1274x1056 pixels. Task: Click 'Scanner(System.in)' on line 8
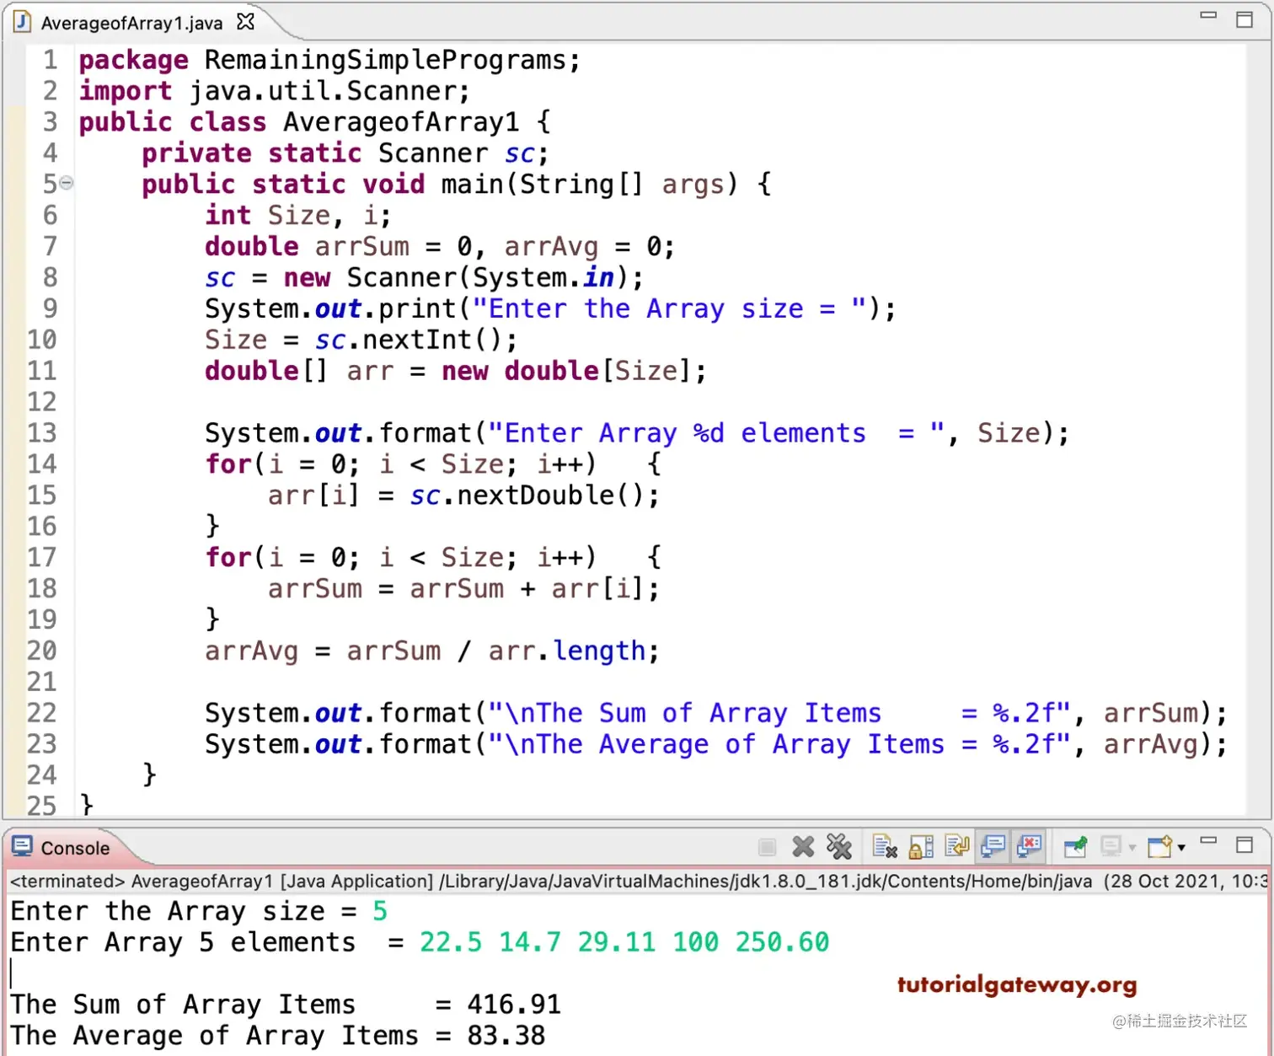pyautogui.click(x=487, y=278)
